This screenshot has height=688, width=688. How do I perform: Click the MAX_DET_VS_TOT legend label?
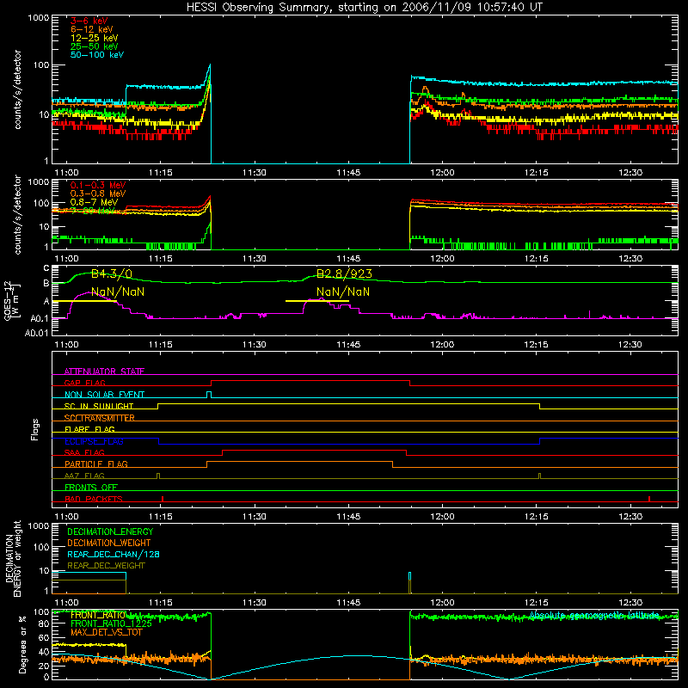click(x=107, y=632)
